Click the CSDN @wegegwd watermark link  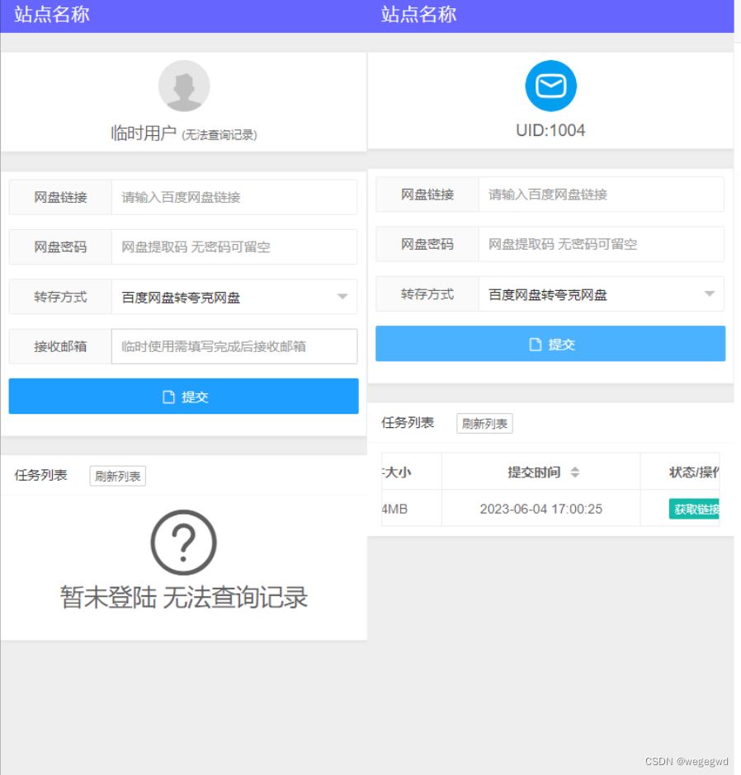[x=686, y=759]
